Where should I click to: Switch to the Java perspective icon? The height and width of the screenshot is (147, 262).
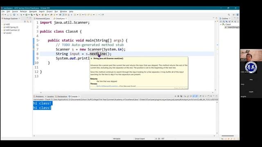pos(237,15)
